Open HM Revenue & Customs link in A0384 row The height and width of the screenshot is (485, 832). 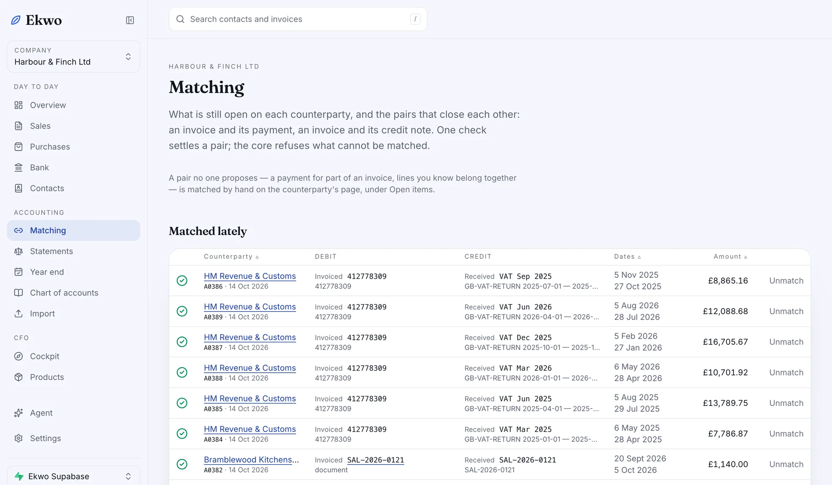tap(250, 429)
